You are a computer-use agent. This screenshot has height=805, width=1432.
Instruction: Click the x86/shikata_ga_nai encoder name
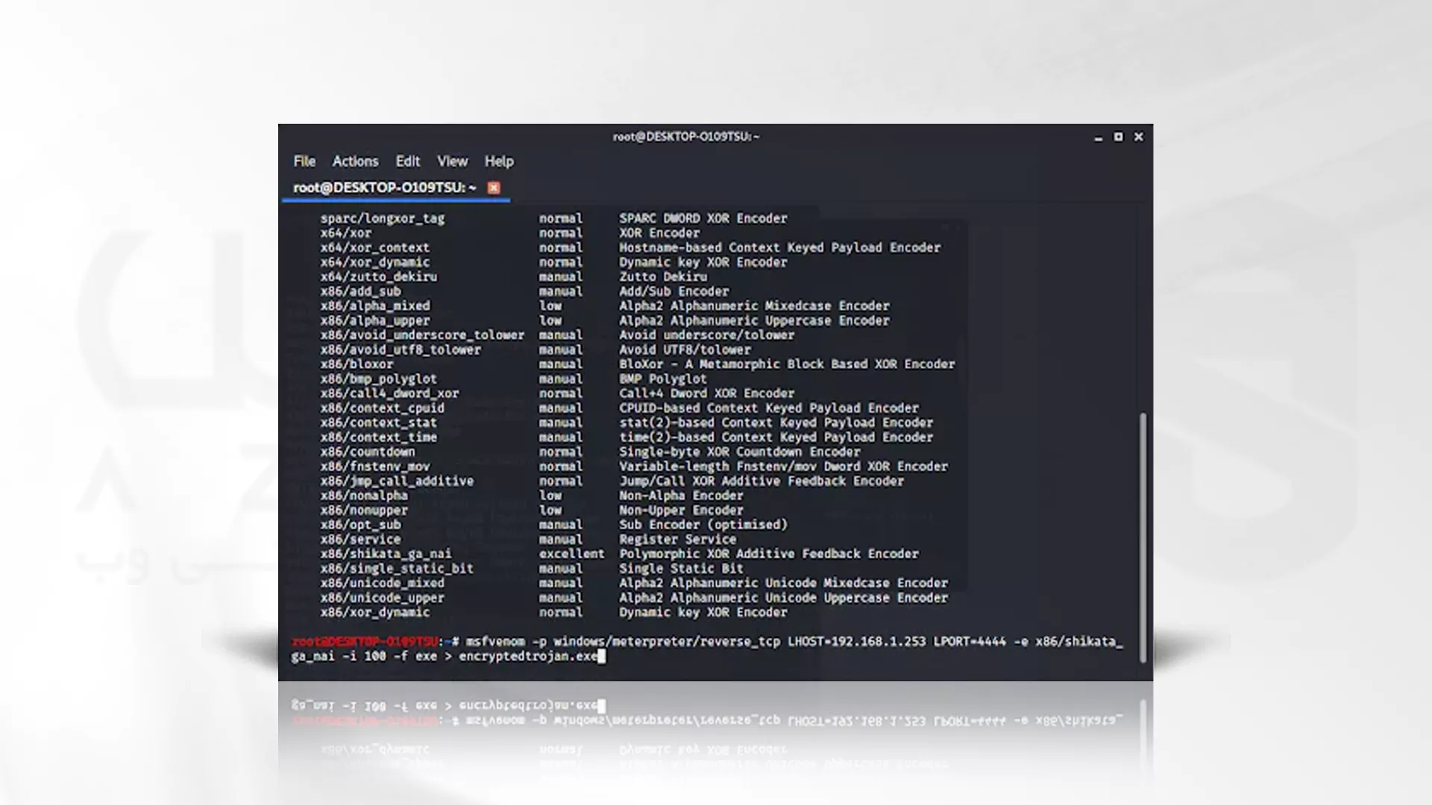(386, 554)
